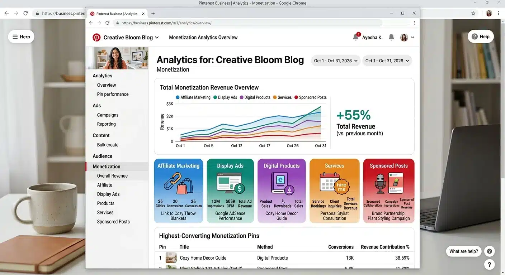Click the red Sponsored Posts legend dot

point(296,97)
